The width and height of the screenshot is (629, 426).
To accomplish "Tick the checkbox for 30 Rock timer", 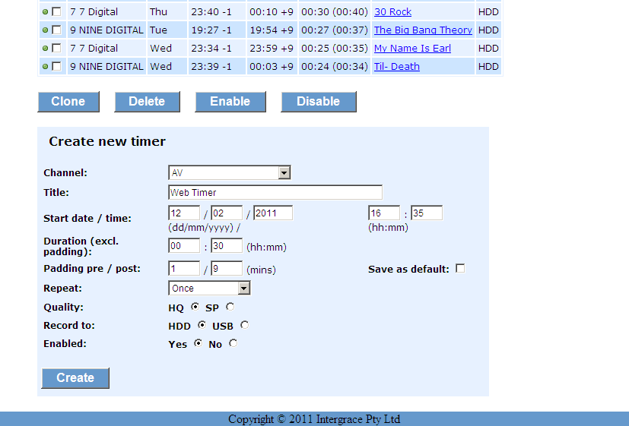I will [x=56, y=11].
